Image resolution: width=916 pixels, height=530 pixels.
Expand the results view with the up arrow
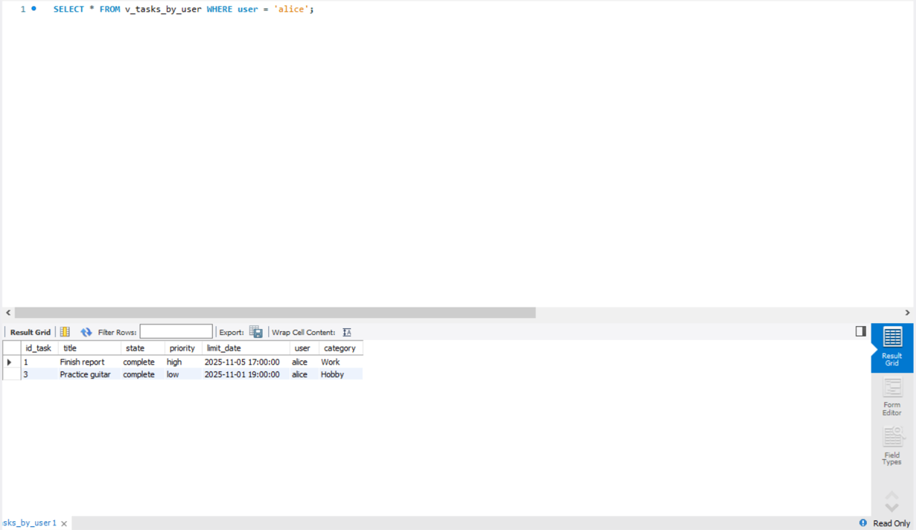(891, 493)
